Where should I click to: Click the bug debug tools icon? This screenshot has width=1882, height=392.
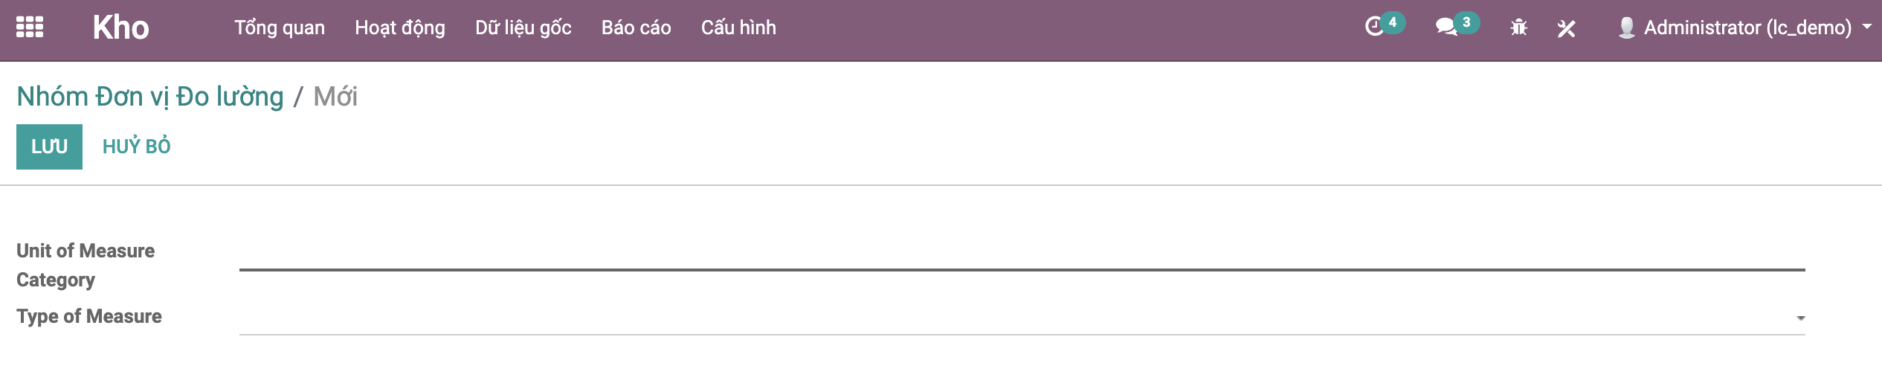coord(1518,28)
